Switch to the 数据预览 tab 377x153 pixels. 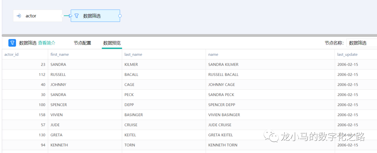(112, 43)
